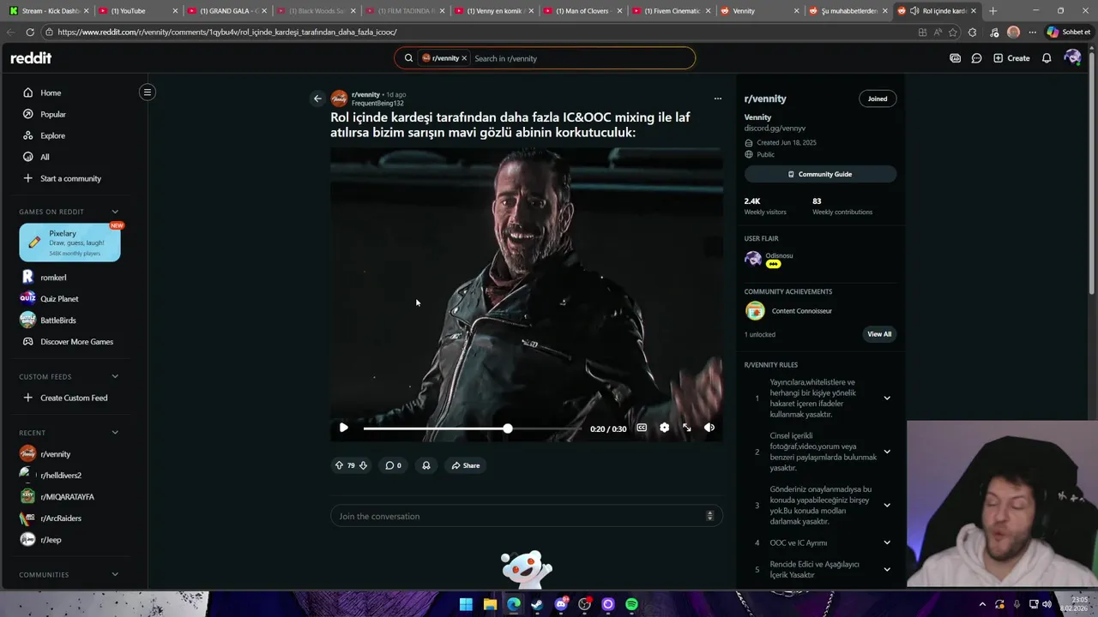Open the post options three-dot menu
The height and width of the screenshot is (617, 1098).
[x=718, y=99]
